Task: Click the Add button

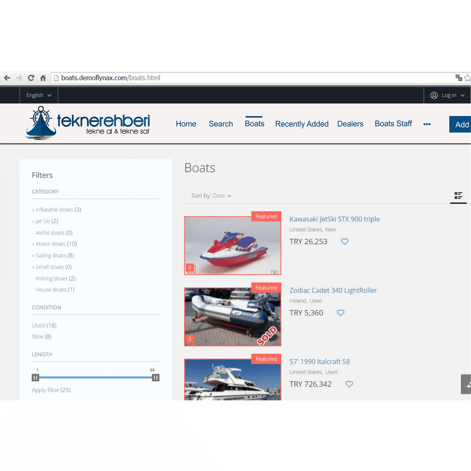Action: 460,124
